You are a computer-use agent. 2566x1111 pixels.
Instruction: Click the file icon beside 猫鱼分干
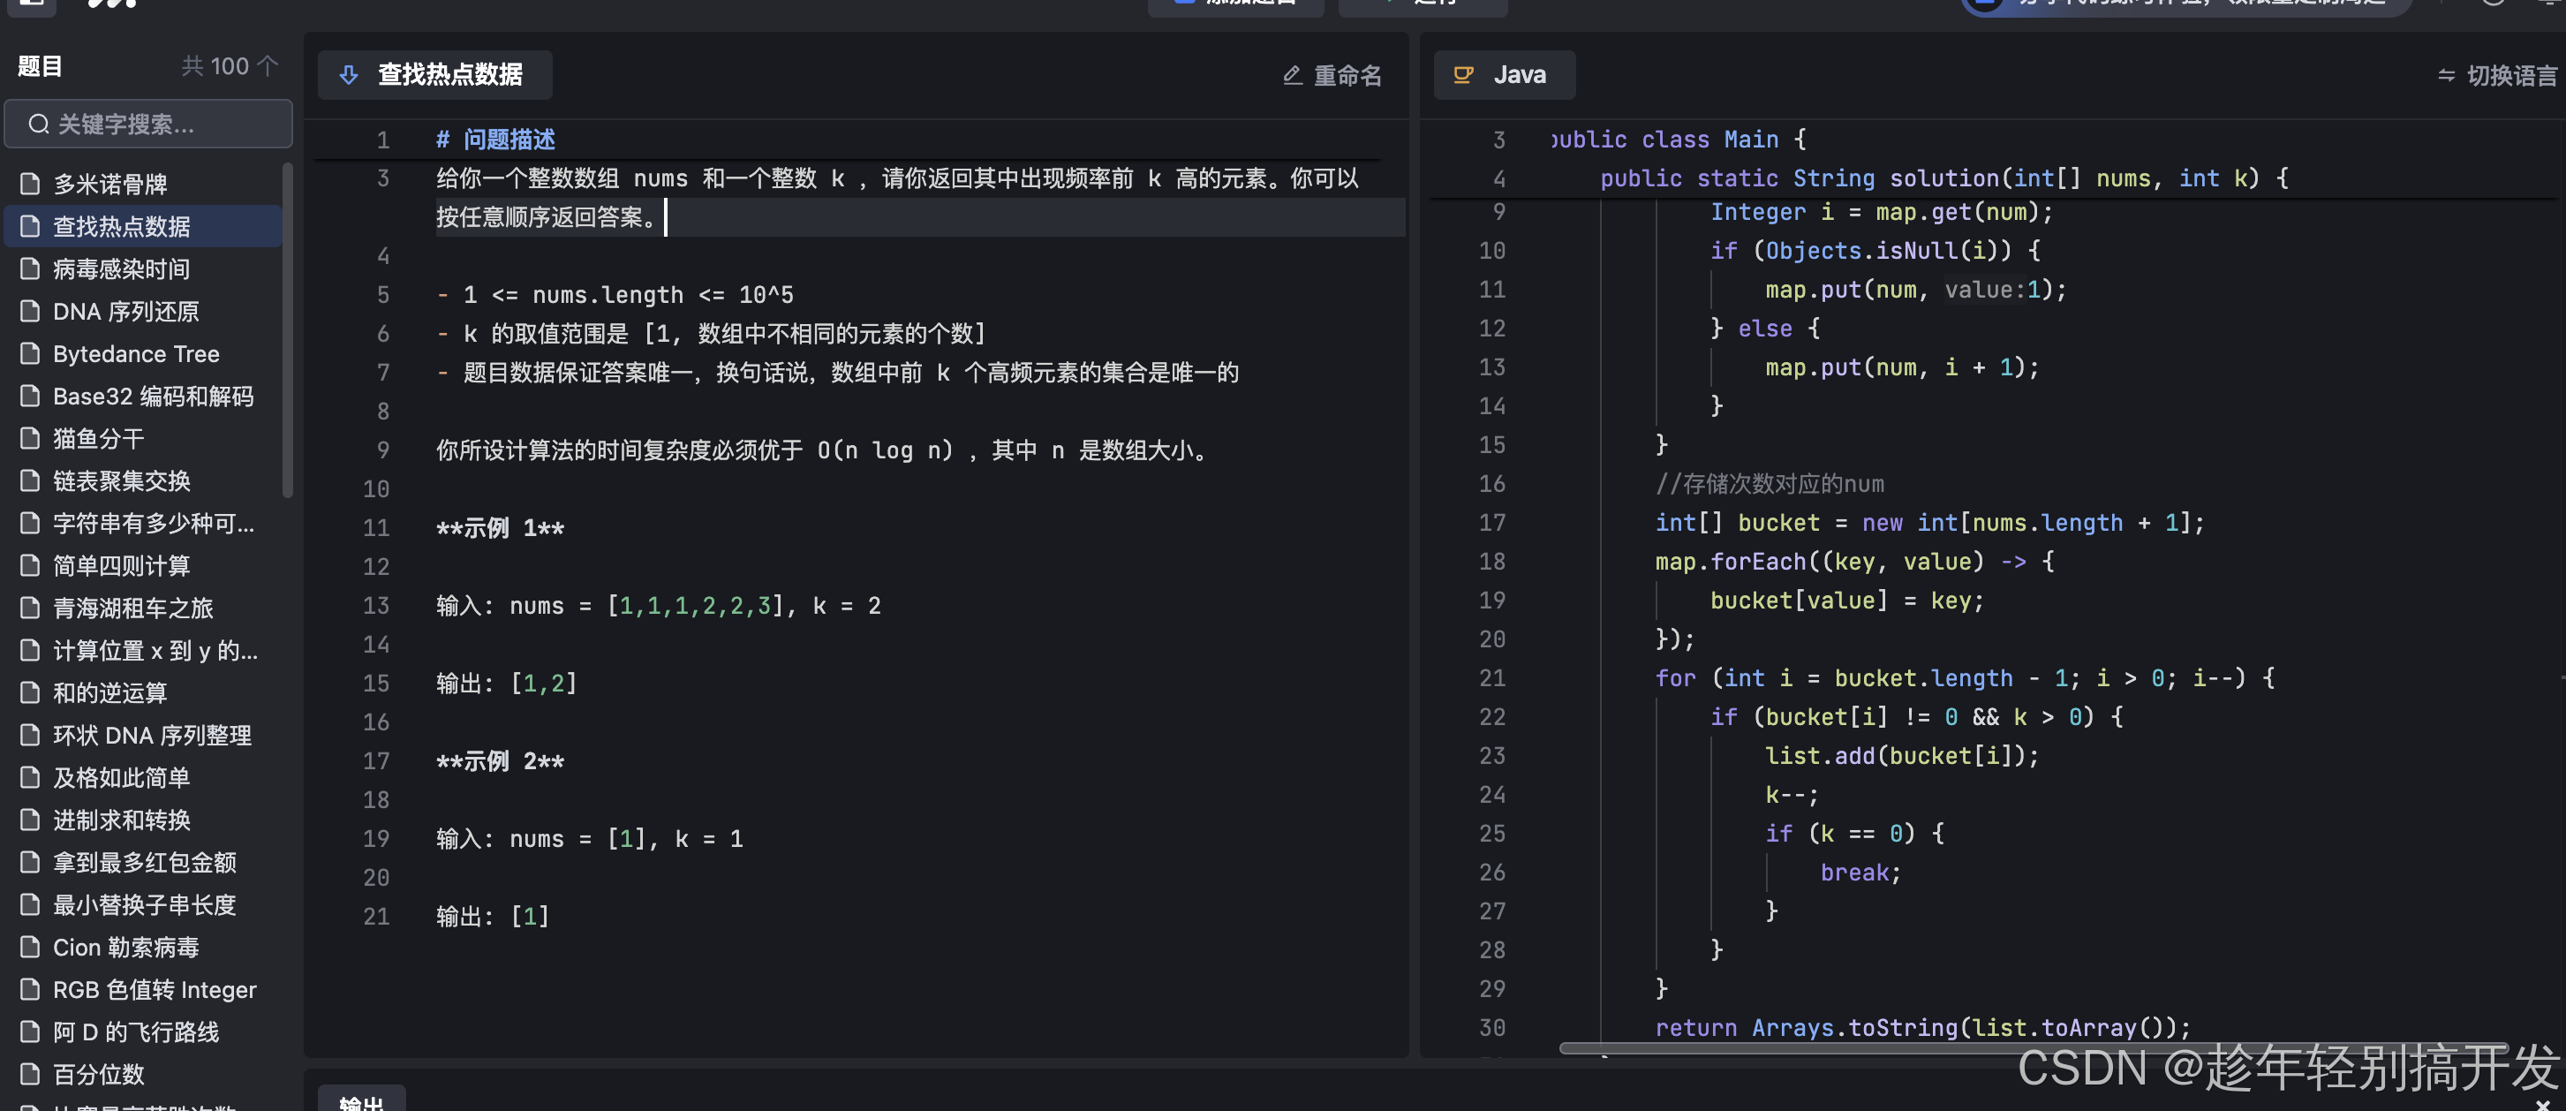coord(30,438)
